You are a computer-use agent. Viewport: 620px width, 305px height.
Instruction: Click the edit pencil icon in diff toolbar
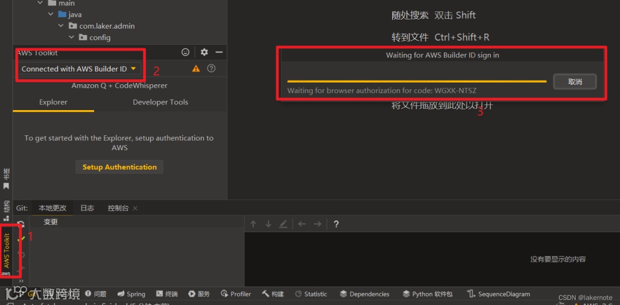pos(283,224)
